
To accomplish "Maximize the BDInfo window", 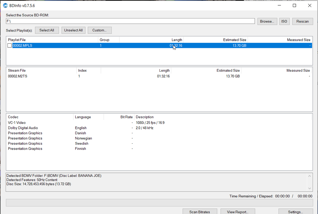I will click(x=294, y=5).
